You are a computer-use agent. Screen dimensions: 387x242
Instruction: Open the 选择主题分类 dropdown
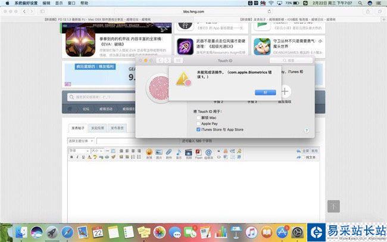(81, 141)
